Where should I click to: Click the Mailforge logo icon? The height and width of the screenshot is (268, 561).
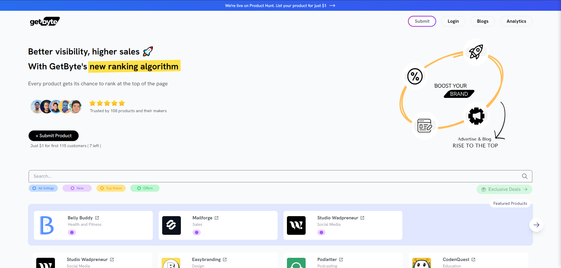(172, 225)
